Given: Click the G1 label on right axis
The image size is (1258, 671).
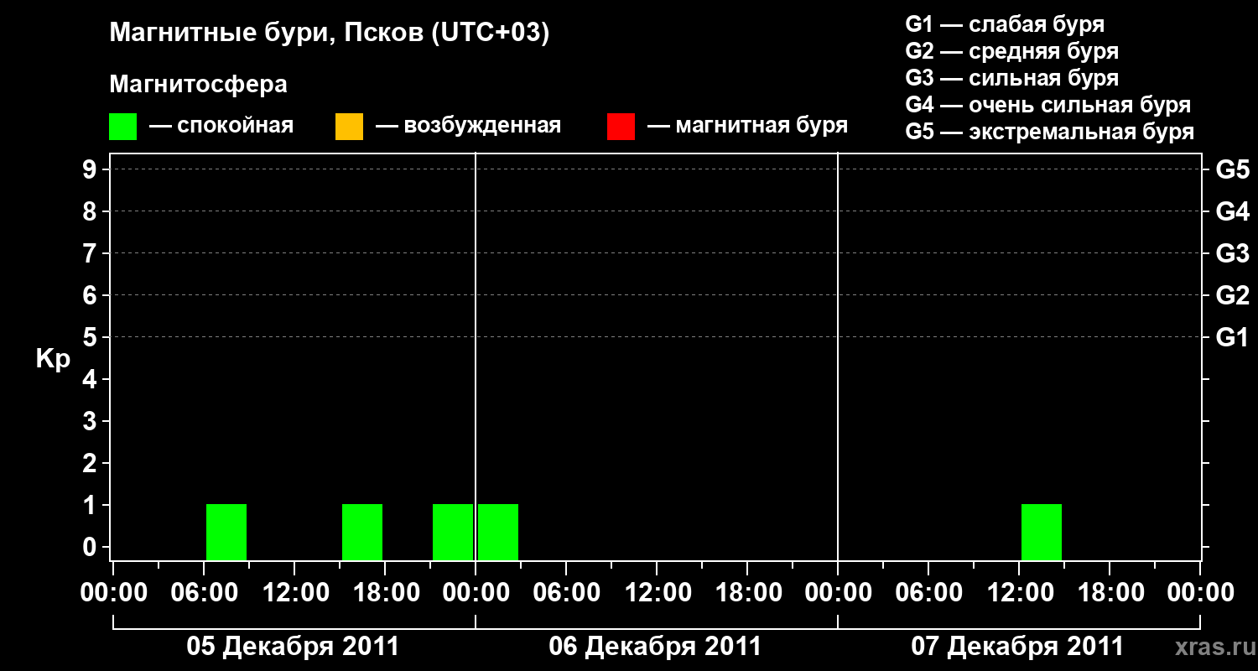Looking at the screenshot, I should click(1233, 337).
